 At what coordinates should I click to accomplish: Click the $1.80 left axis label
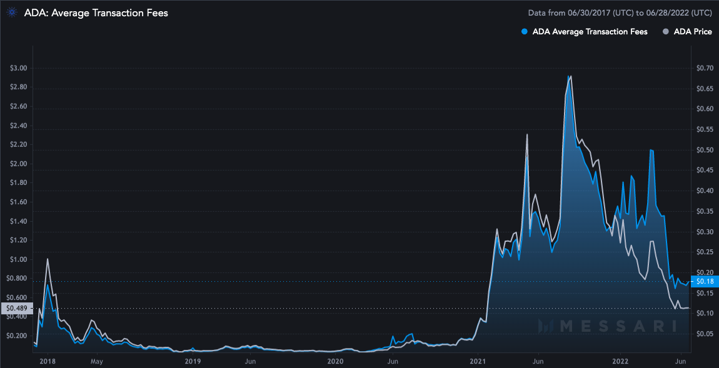(18, 183)
